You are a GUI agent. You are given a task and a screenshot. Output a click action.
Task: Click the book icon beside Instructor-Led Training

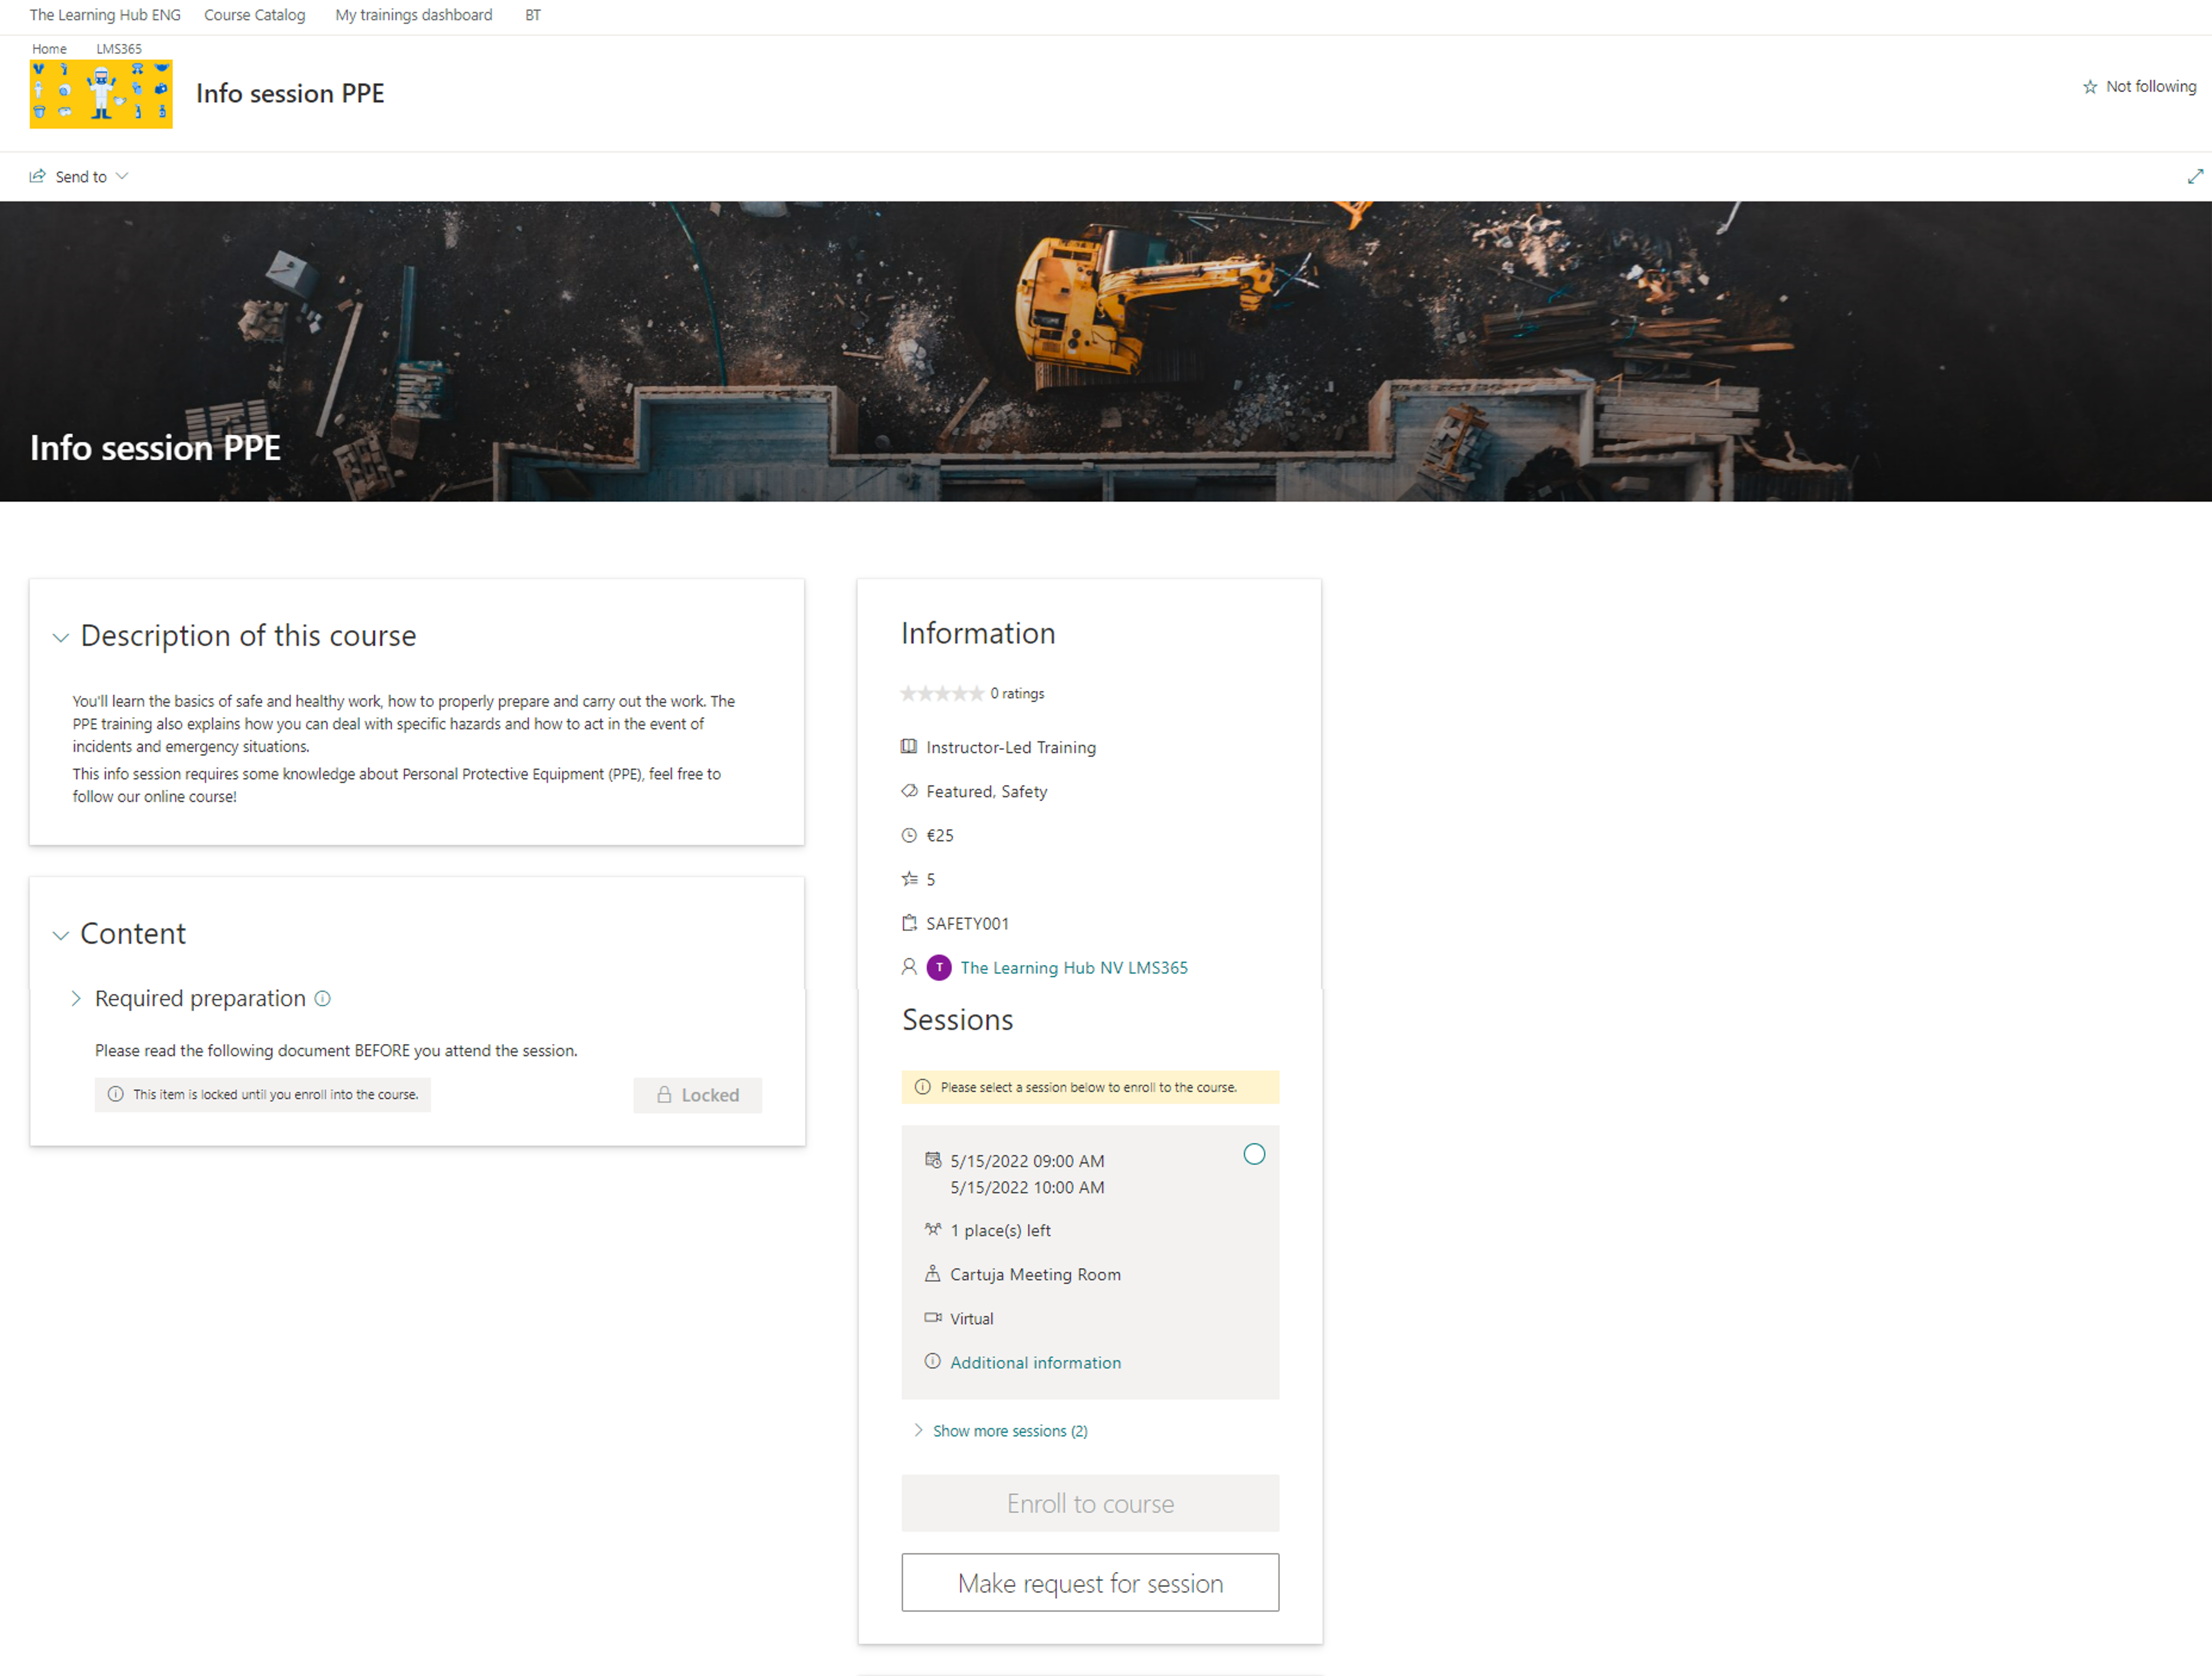point(909,746)
